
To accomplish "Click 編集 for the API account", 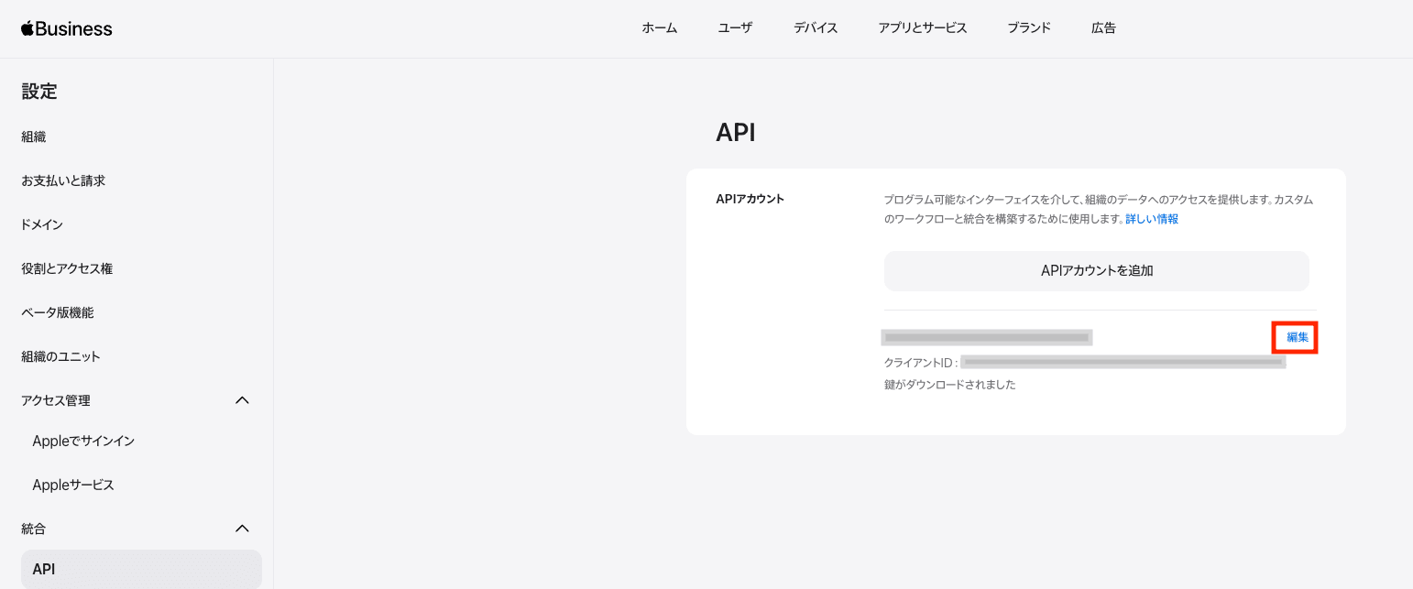I will tap(1298, 337).
